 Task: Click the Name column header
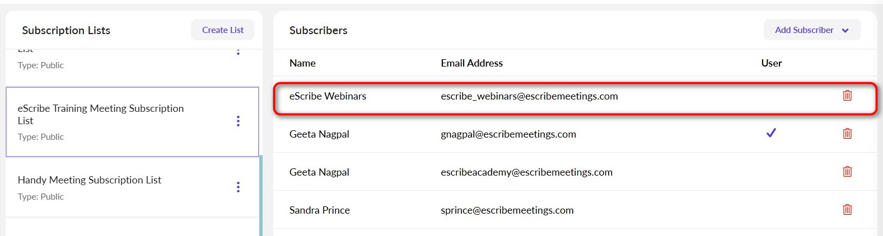[x=302, y=63]
